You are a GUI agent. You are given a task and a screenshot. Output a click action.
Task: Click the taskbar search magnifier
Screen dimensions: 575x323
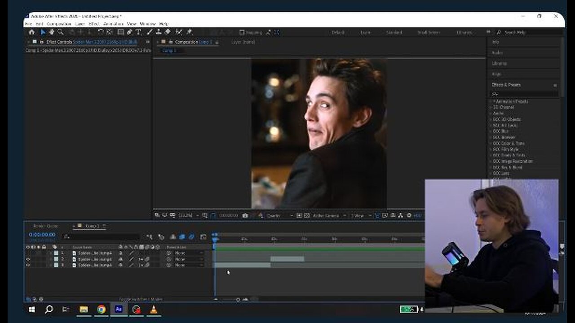(49, 309)
